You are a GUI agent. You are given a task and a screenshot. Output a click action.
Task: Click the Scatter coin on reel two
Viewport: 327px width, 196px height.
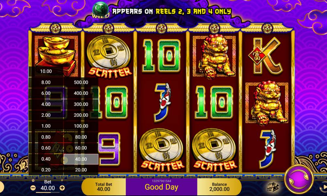tap(109, 57)
